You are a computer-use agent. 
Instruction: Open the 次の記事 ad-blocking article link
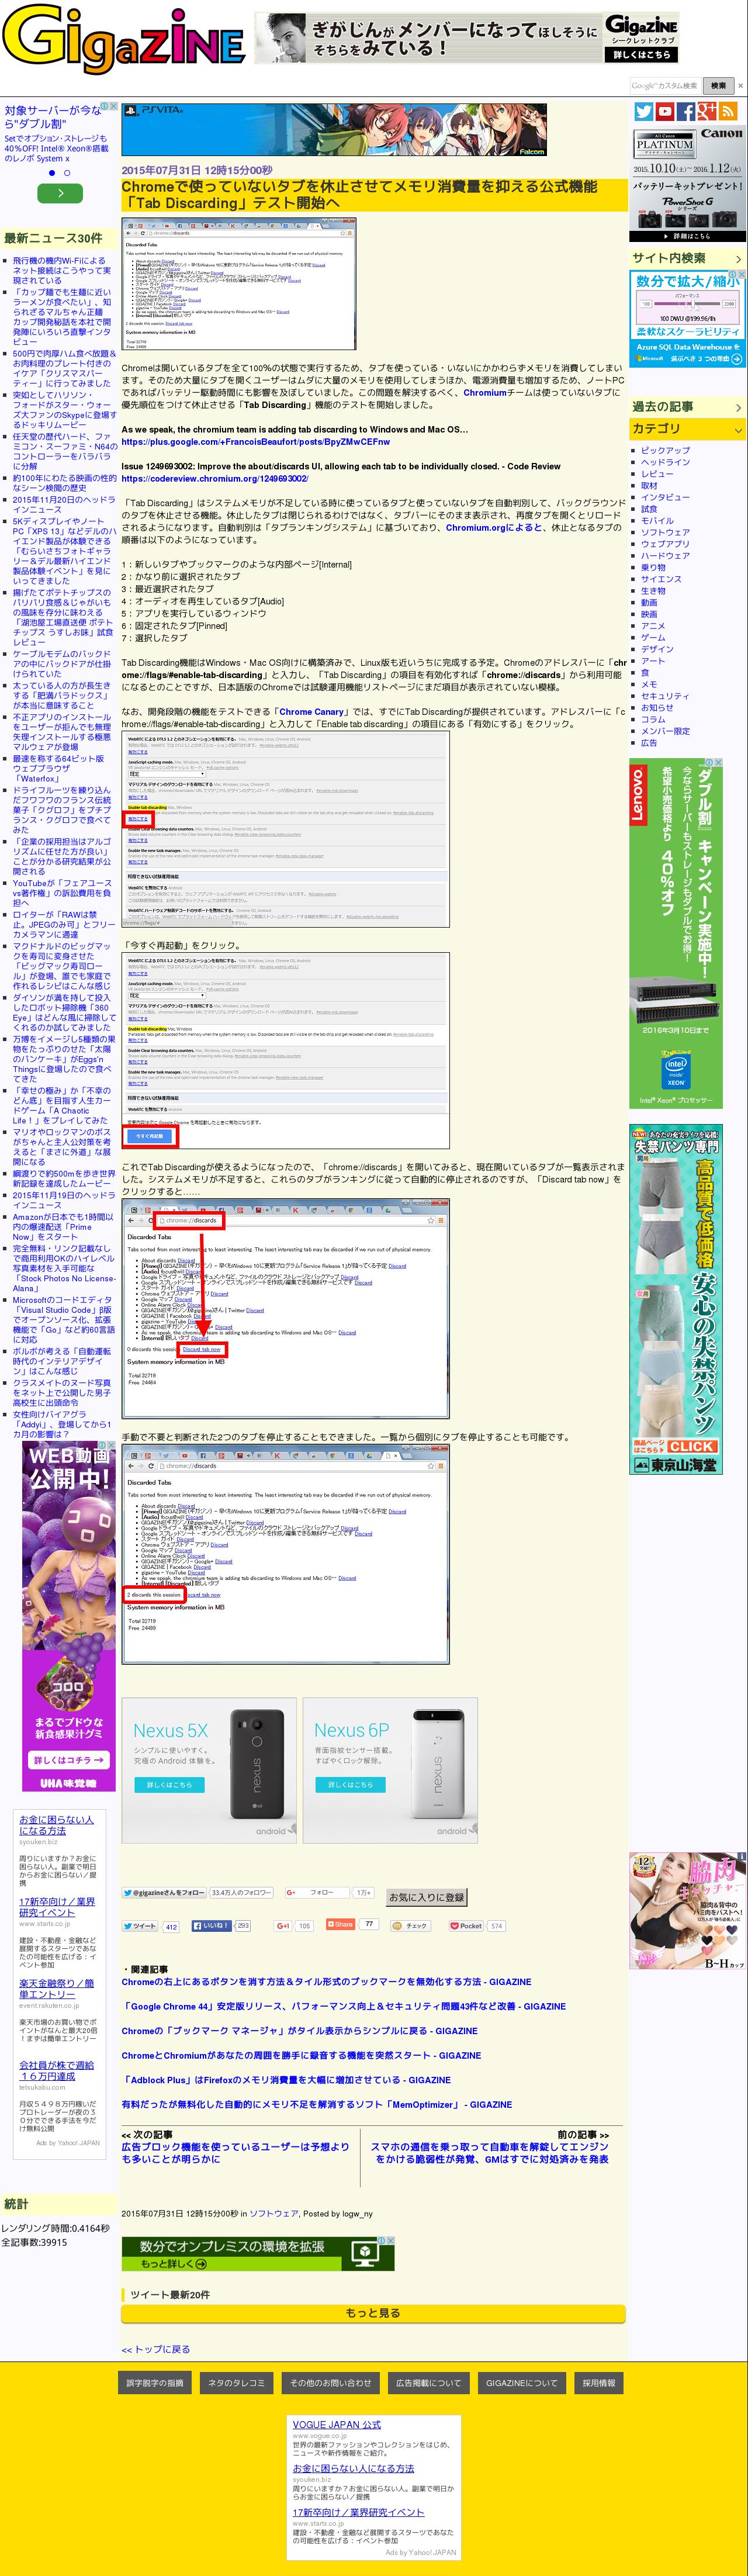235,2152
